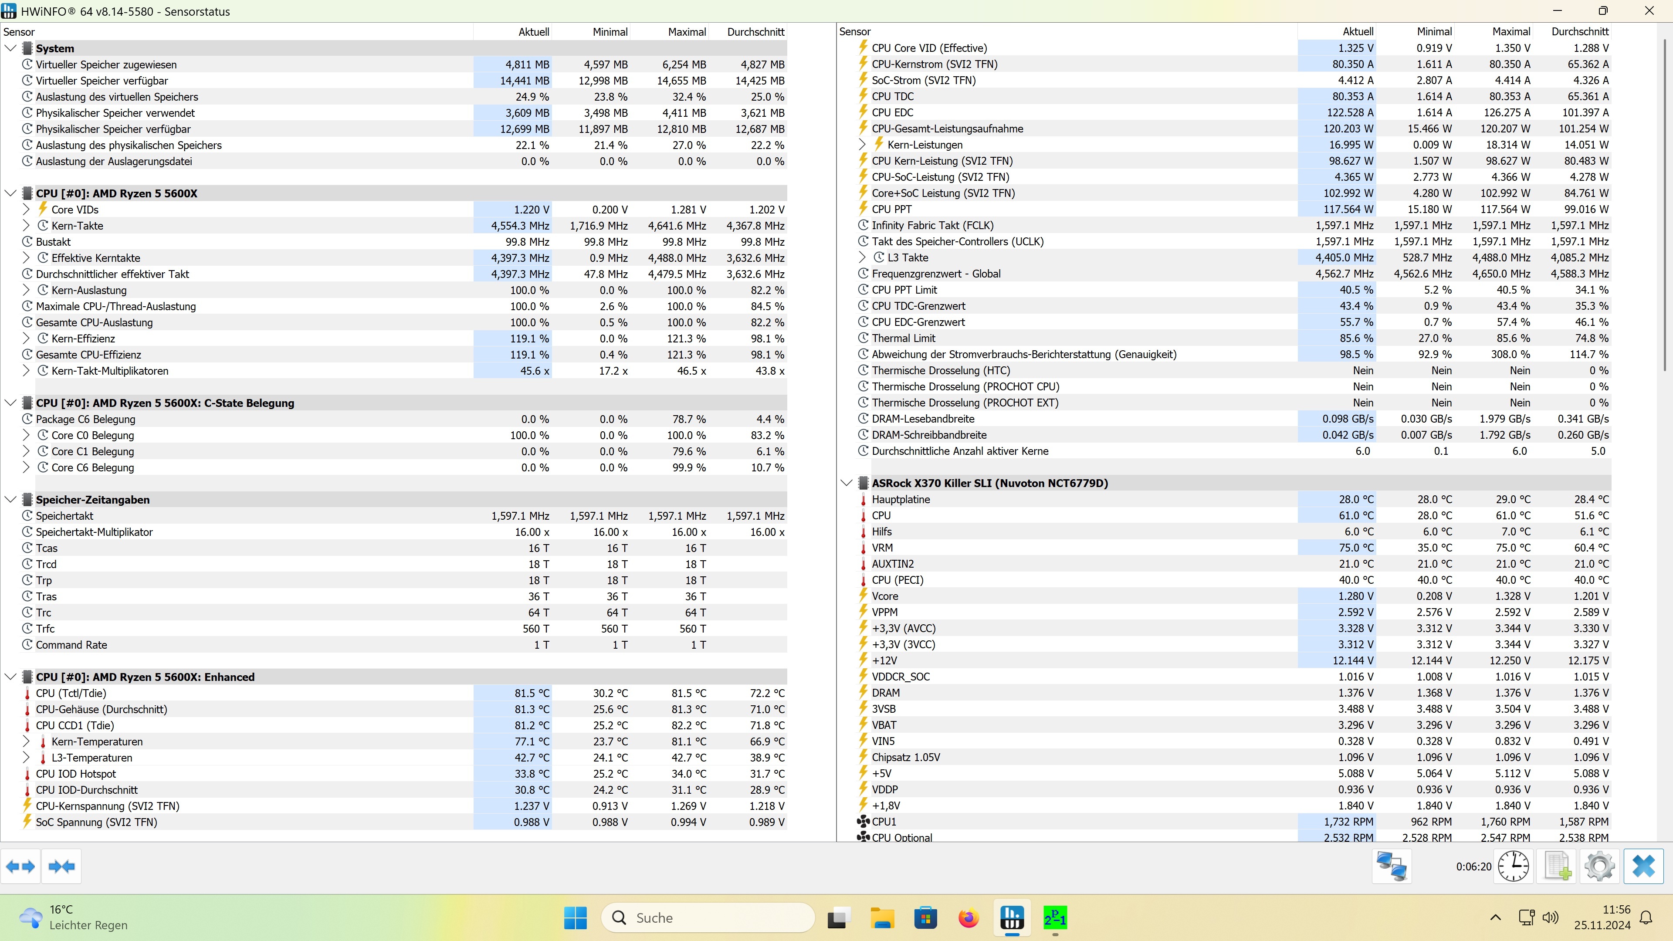The height and width of the screenshot is (941, 1673).
Task: Expand the Core VIDs row
Action: 26,209
